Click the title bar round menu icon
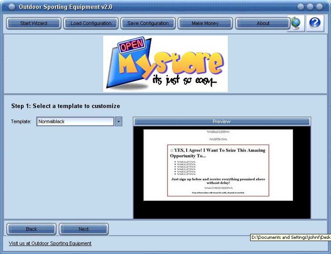This screenshot has height=254, width=331. [x=12, y=7]
